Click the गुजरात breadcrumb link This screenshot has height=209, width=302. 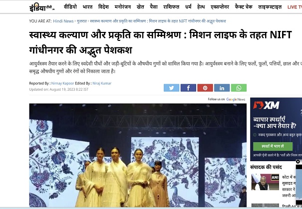82,21
